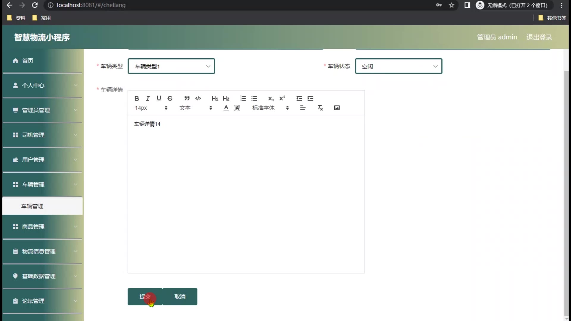Toggle underline formatting in editor
This screenshot has height=321, width=571.
pos(159,98)
